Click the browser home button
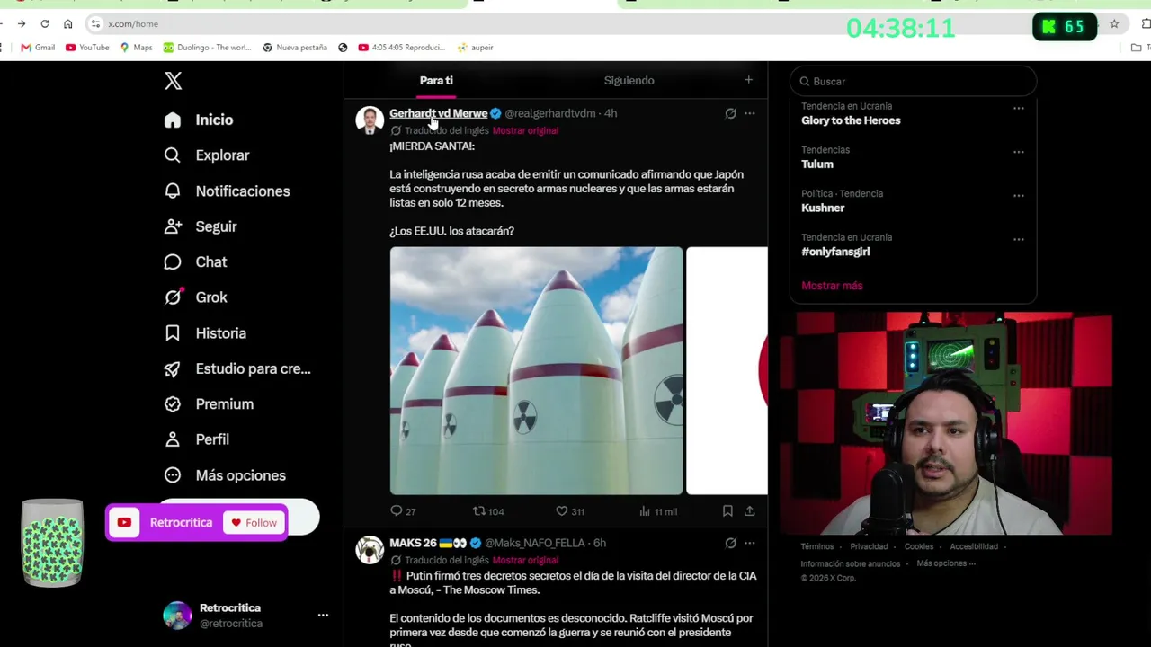The image size is (1151, 647). click(x=67, y=24)
